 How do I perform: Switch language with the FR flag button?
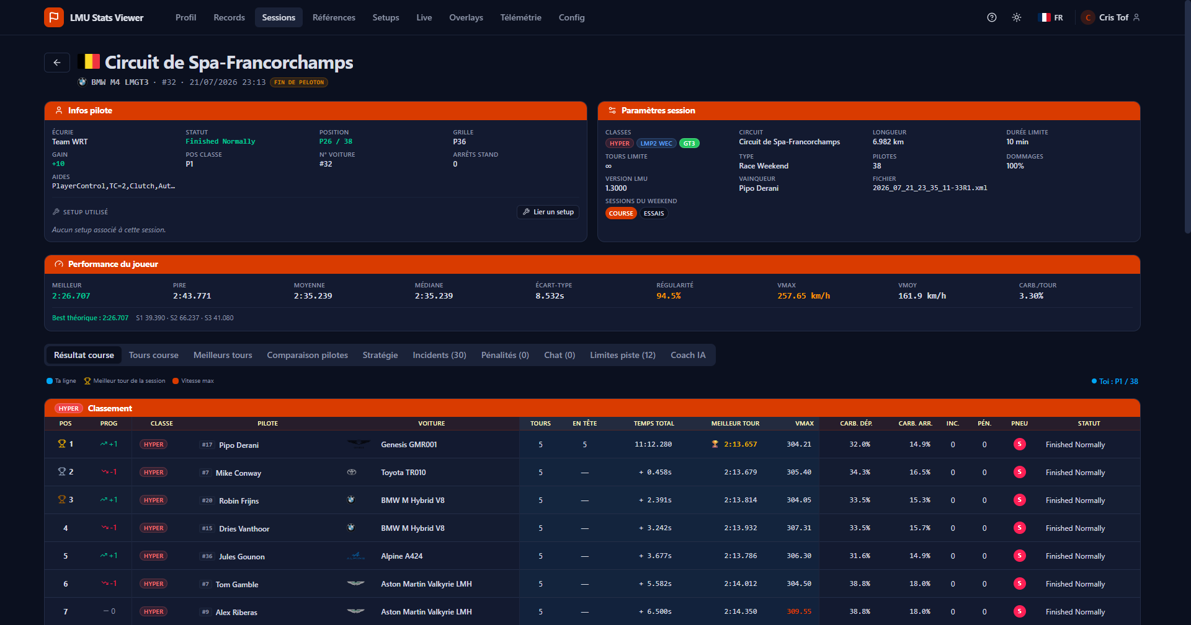1051,17
